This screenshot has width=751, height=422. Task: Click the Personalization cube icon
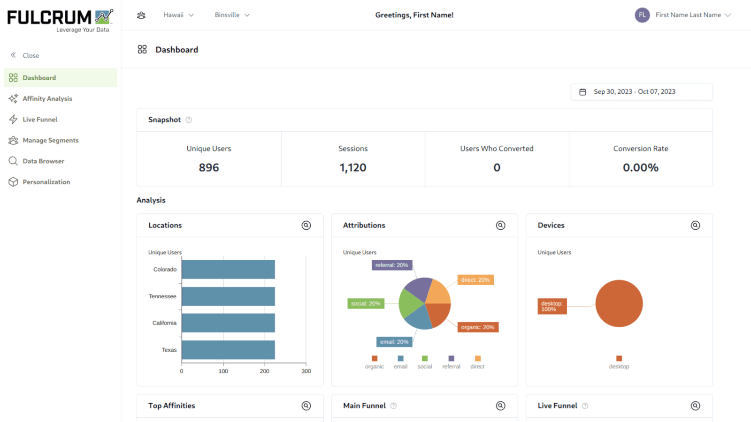click(x=13, y=181)
